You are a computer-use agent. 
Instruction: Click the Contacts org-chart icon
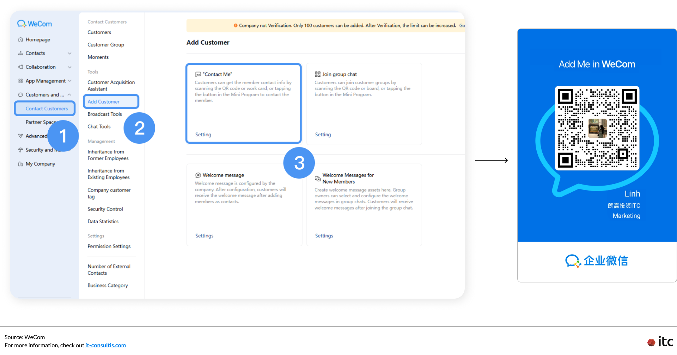[20, 53]
